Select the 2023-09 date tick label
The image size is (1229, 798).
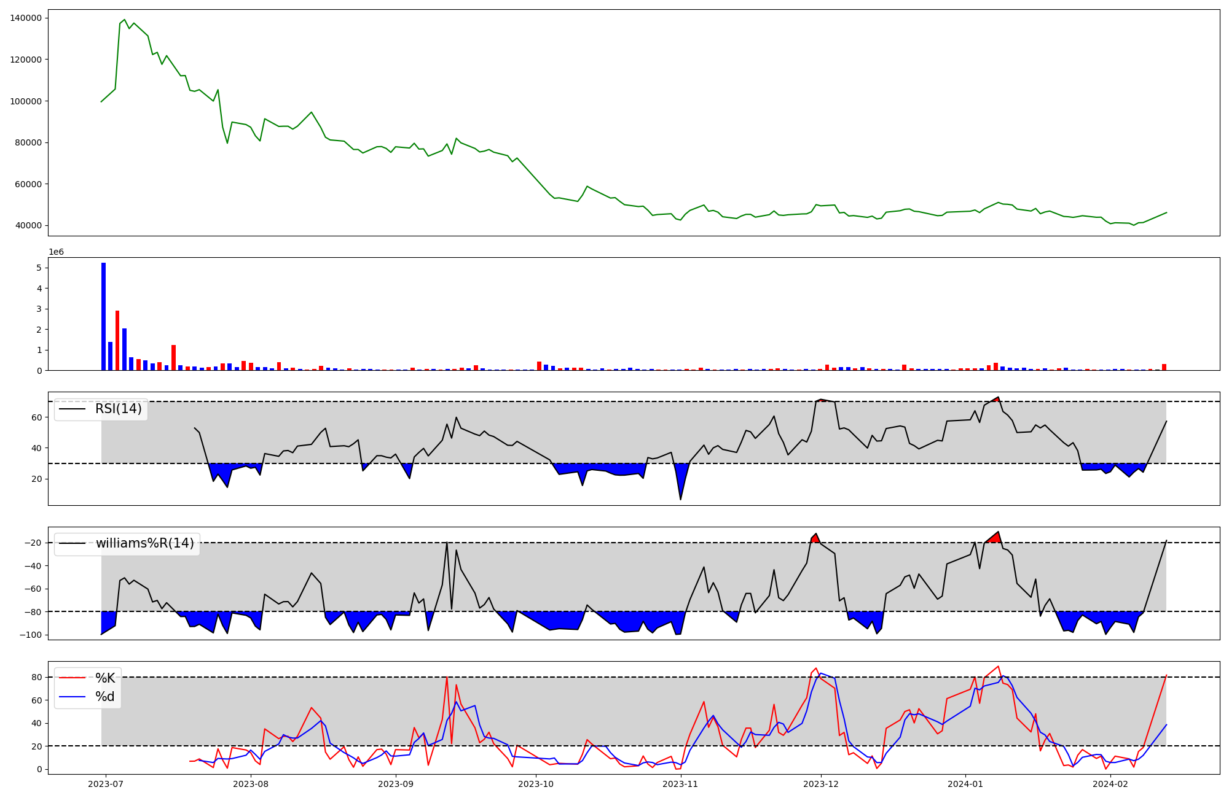coord(396,784)
